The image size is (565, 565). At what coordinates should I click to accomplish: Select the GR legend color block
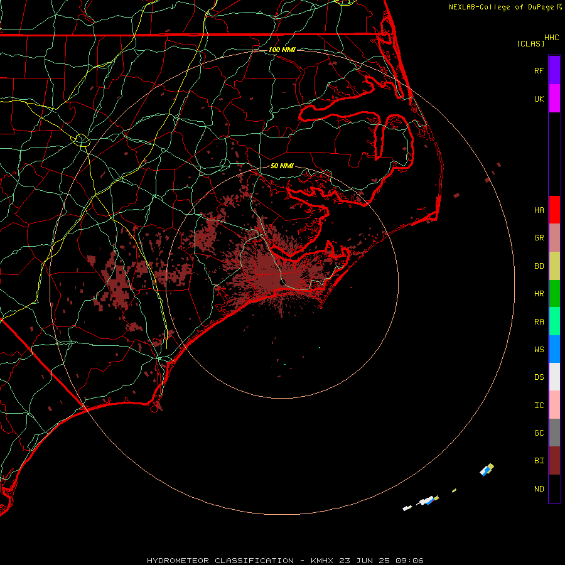tap(554, 238)
